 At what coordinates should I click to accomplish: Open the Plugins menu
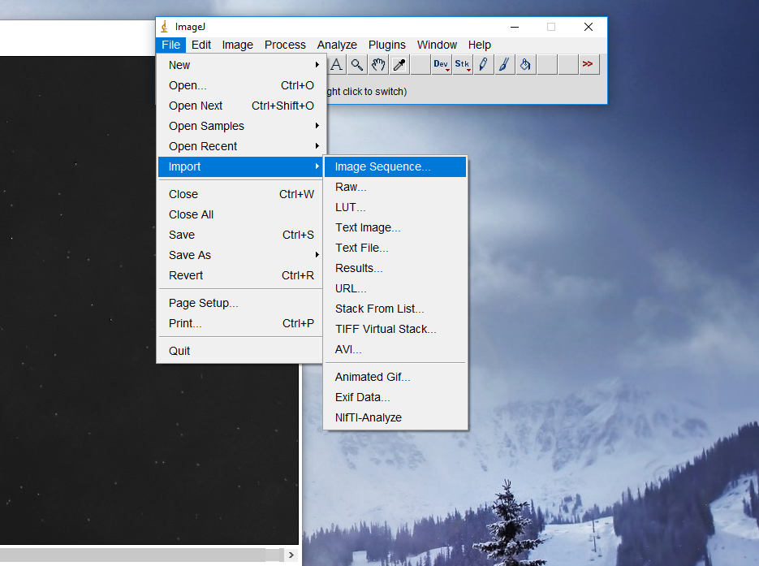pyautogui.click(x=387, y=45)
